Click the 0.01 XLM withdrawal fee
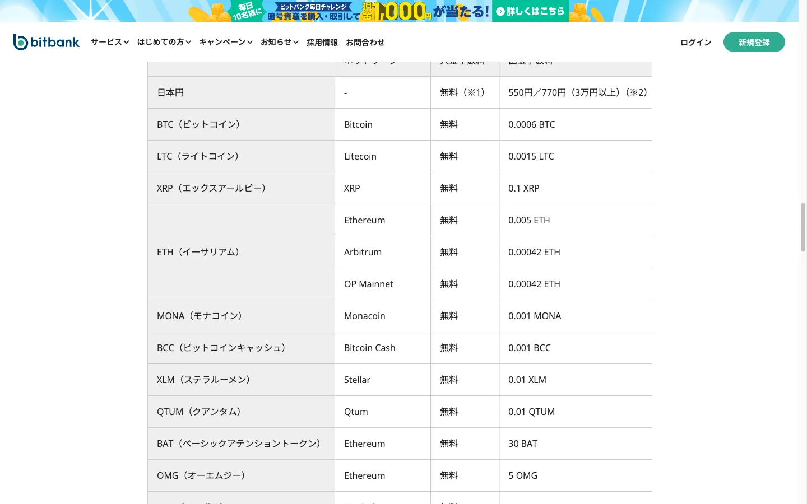Viewport: 807px width, 504px height. point(527,380)
